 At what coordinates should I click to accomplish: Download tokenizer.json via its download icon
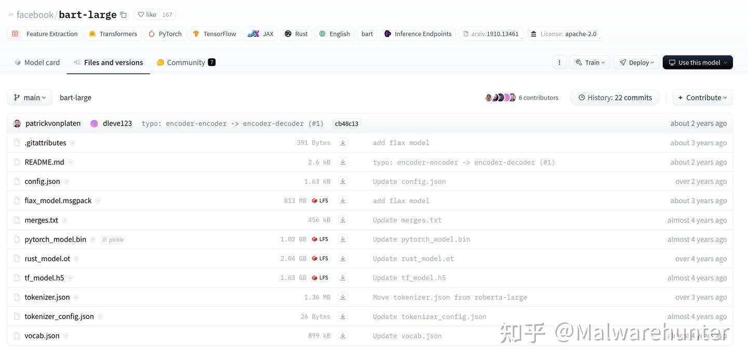coord(343,297)
